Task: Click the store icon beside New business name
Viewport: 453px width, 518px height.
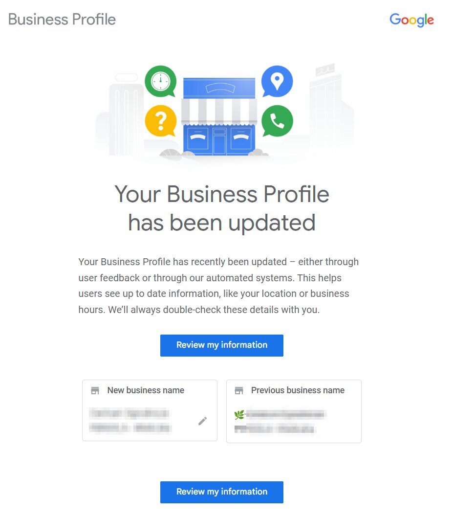Action: point(95,390)
